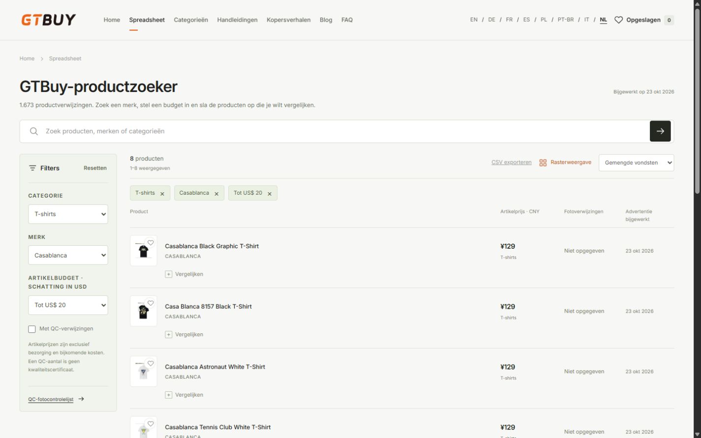Image resolution: width=701 pixels, height=438 pixels.
Task: Click the GTBuy logo
Action: pyautogui.click(x=49, y=20)
